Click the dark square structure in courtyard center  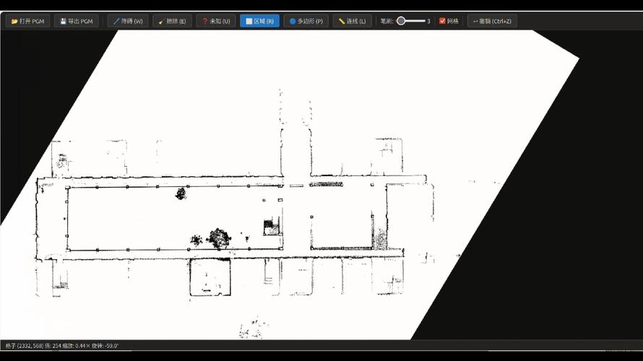pos(269,225)
